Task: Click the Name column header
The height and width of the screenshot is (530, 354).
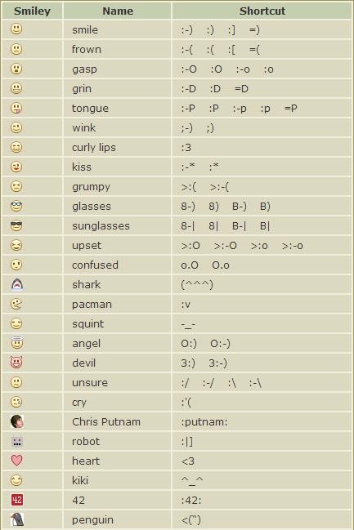Action: click(x=118, y=11)
